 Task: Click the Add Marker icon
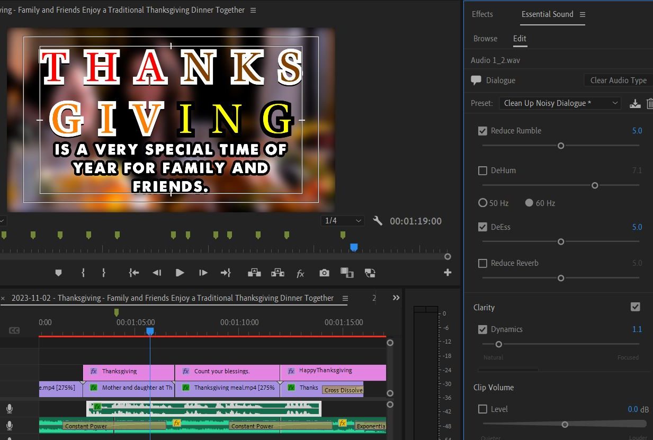(58, 273)
